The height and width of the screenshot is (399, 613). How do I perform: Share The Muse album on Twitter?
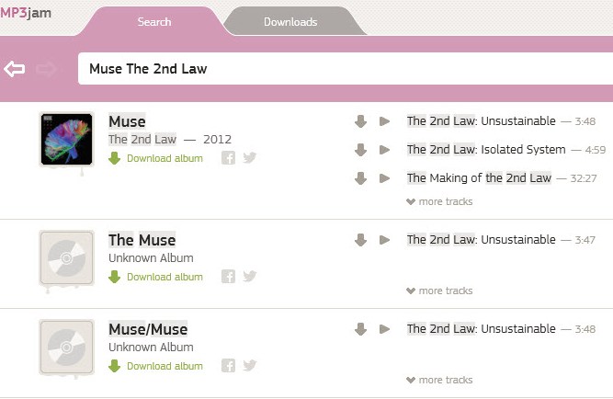point(249,276)
